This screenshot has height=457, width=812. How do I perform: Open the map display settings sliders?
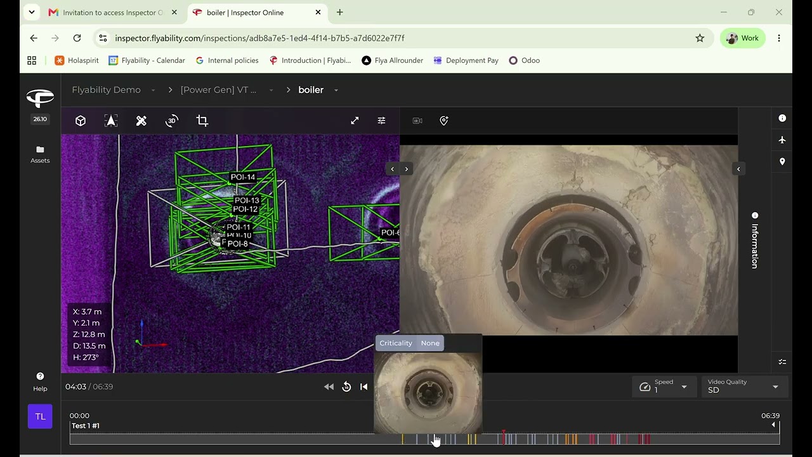[x=381, y=121]
